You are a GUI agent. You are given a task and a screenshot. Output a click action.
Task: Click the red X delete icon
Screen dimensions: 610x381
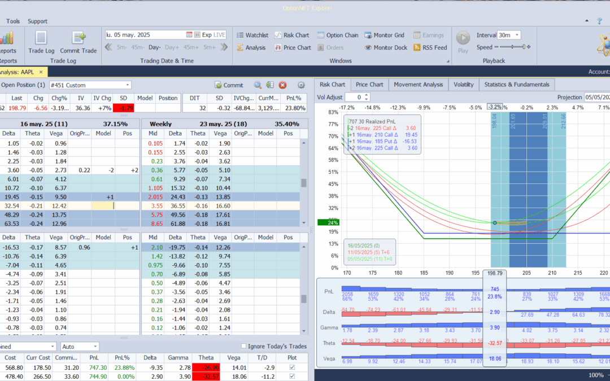(x=282, y=85)
